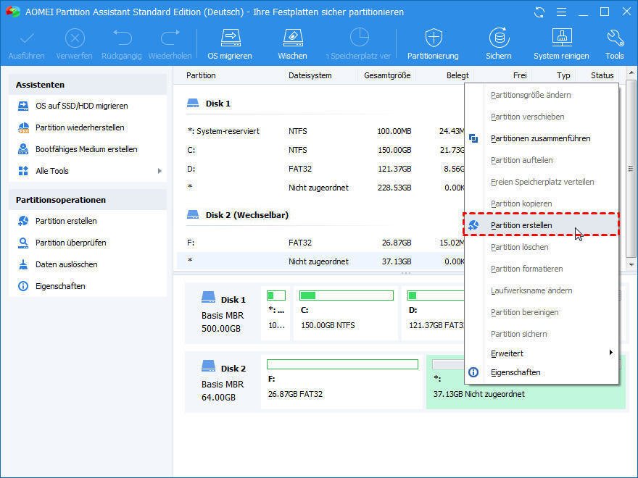
Task: Select the 228.53GB Nicht zugeordnet row
Action: 320,188
